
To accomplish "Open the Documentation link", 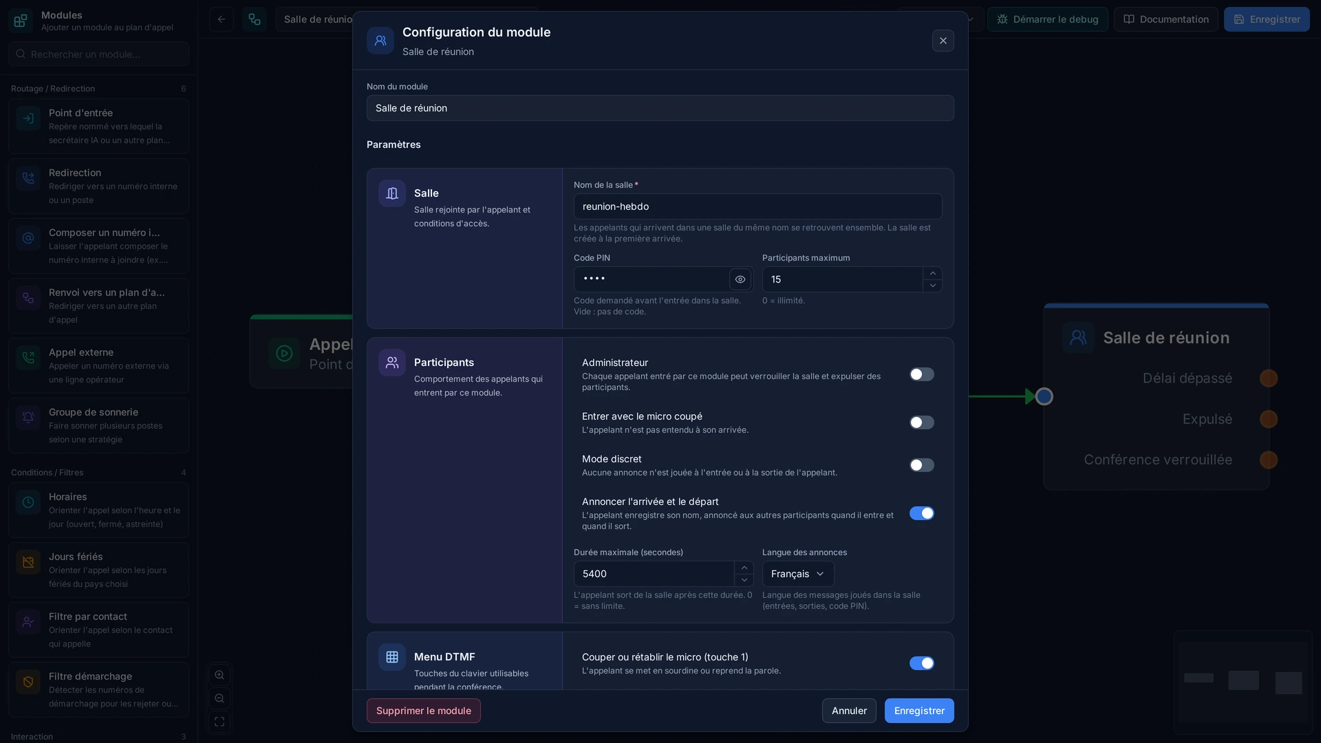I will pos(1166,19).
